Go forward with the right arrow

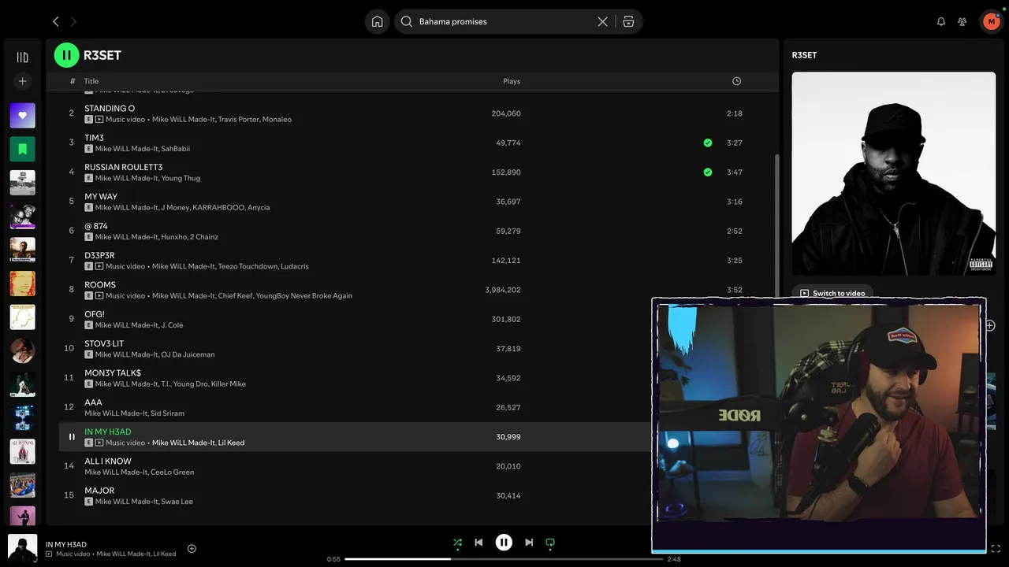(x=73, y=22)
